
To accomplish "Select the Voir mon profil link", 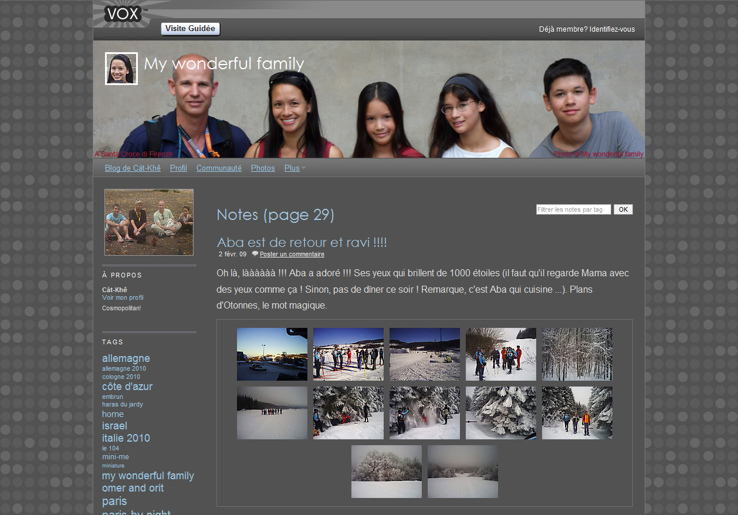I will pos(123,297).
